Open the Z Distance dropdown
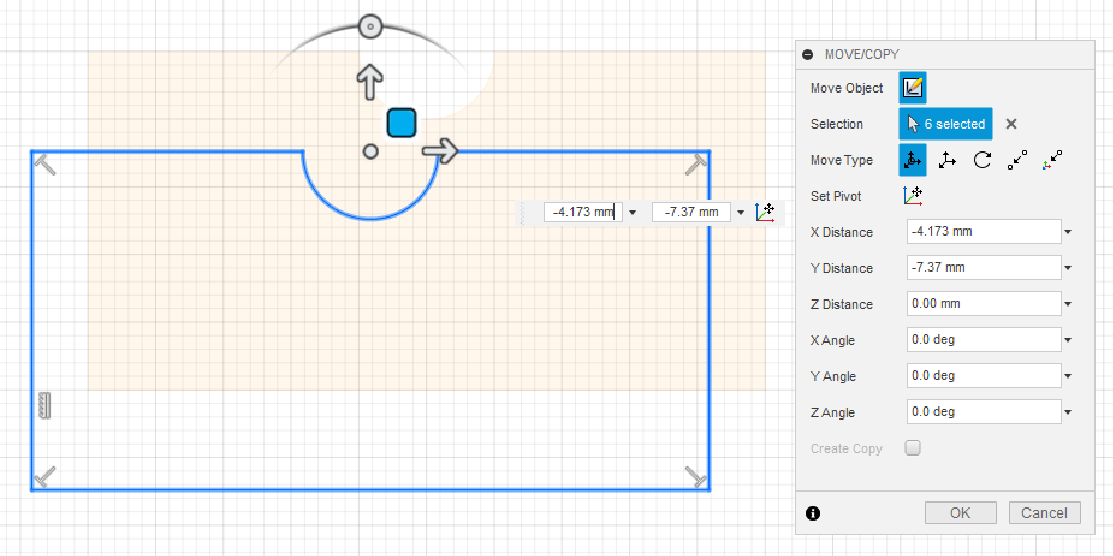 [1067, 304]
